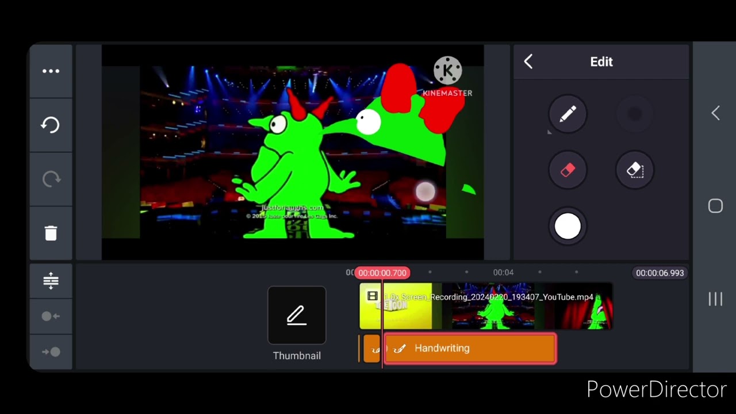Tap the disabled brush style button
The height and width of the screenshot is (414, 736).
635,114
